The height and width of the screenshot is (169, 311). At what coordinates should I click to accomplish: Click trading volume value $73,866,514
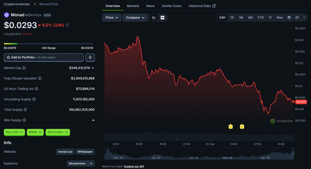[85, 89]
